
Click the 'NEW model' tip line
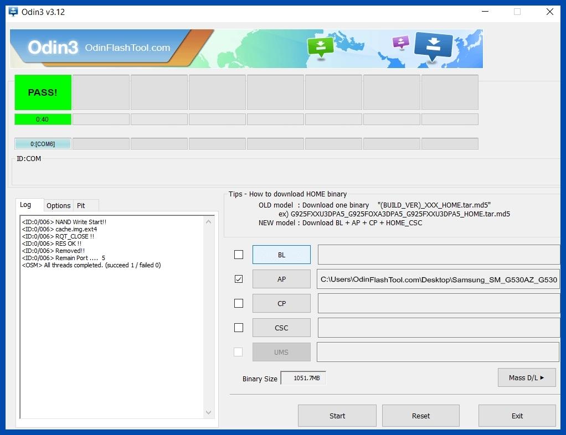[341, 222]
